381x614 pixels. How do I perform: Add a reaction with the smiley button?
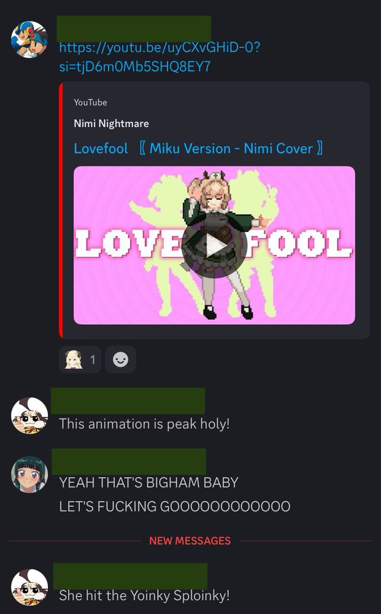click(x=120, y=359)
